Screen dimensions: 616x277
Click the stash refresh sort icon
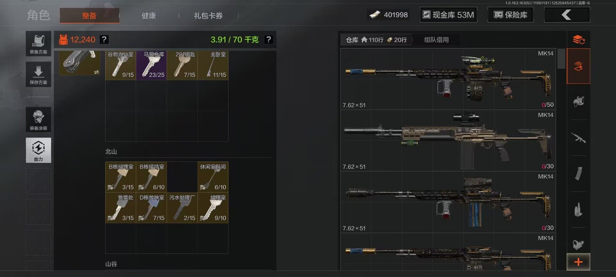(578, 40)
